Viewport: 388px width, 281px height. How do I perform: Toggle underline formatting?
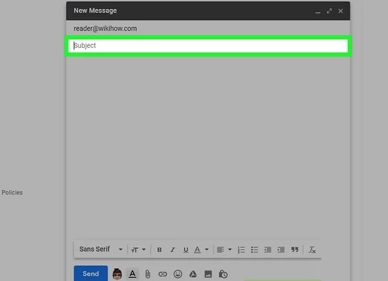186,249
